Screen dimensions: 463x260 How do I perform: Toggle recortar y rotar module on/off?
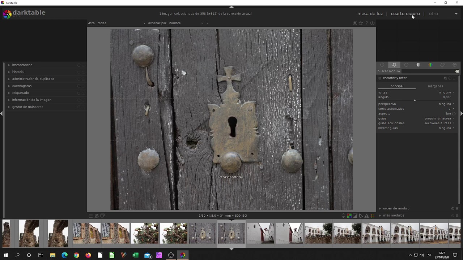click(x=380, y=78)
